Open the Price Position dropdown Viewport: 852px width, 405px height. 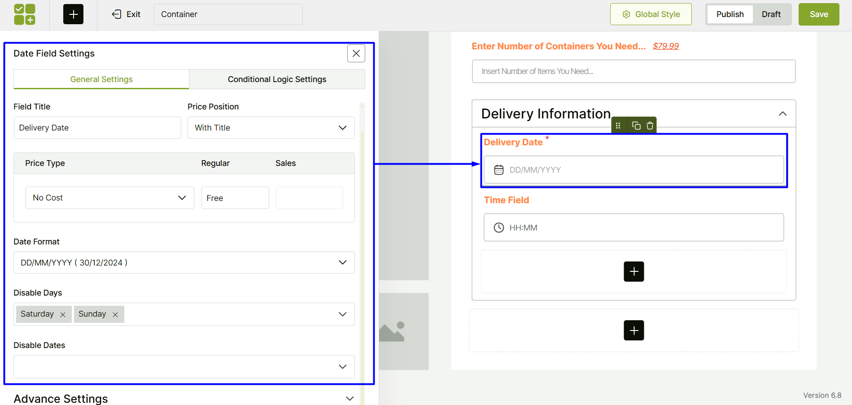point(271,128)
